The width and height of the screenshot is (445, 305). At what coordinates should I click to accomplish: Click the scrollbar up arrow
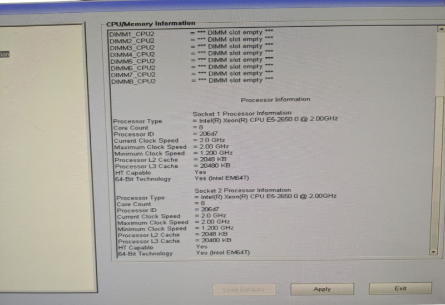coord(441,29)
